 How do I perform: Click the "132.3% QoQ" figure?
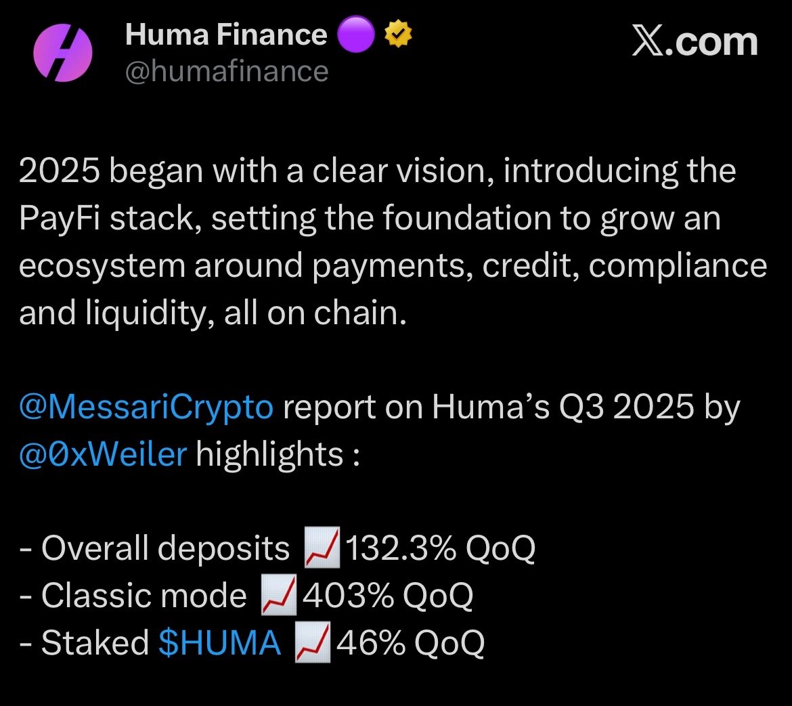click(x=441, y=548)
